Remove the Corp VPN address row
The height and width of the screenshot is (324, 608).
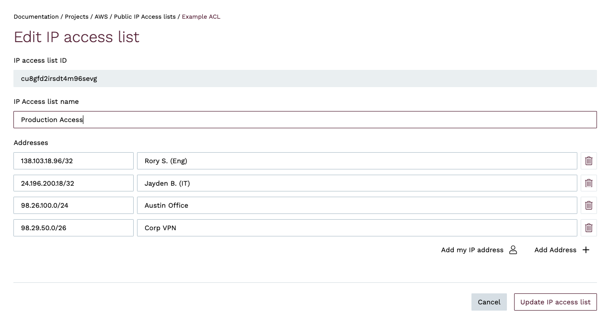(588, 228)
